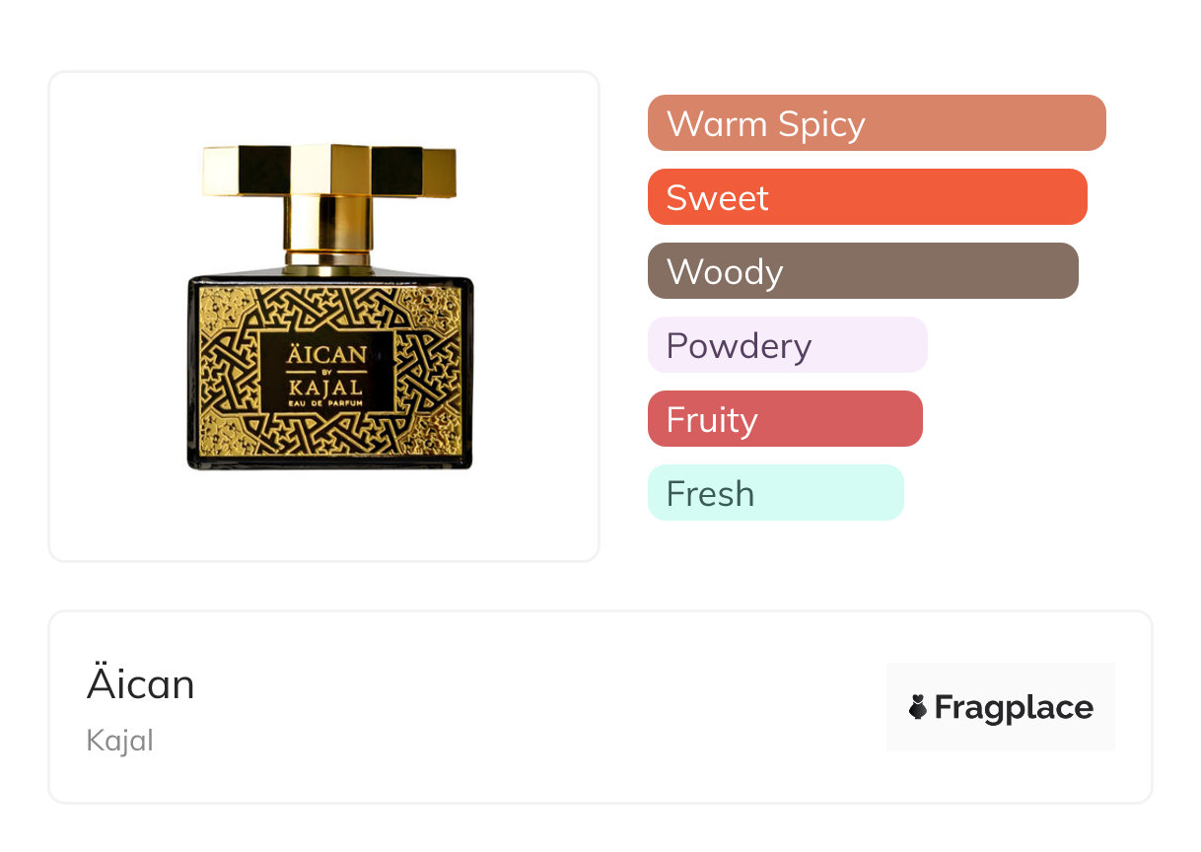
Task: Choose the brown Woody accord bar
Action: (x=863, y=271)
